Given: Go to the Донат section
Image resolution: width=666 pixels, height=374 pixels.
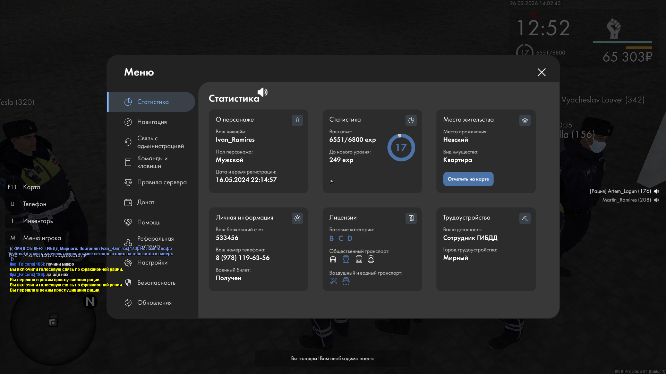Looking at the screenshot, I should tap(146, 202).
